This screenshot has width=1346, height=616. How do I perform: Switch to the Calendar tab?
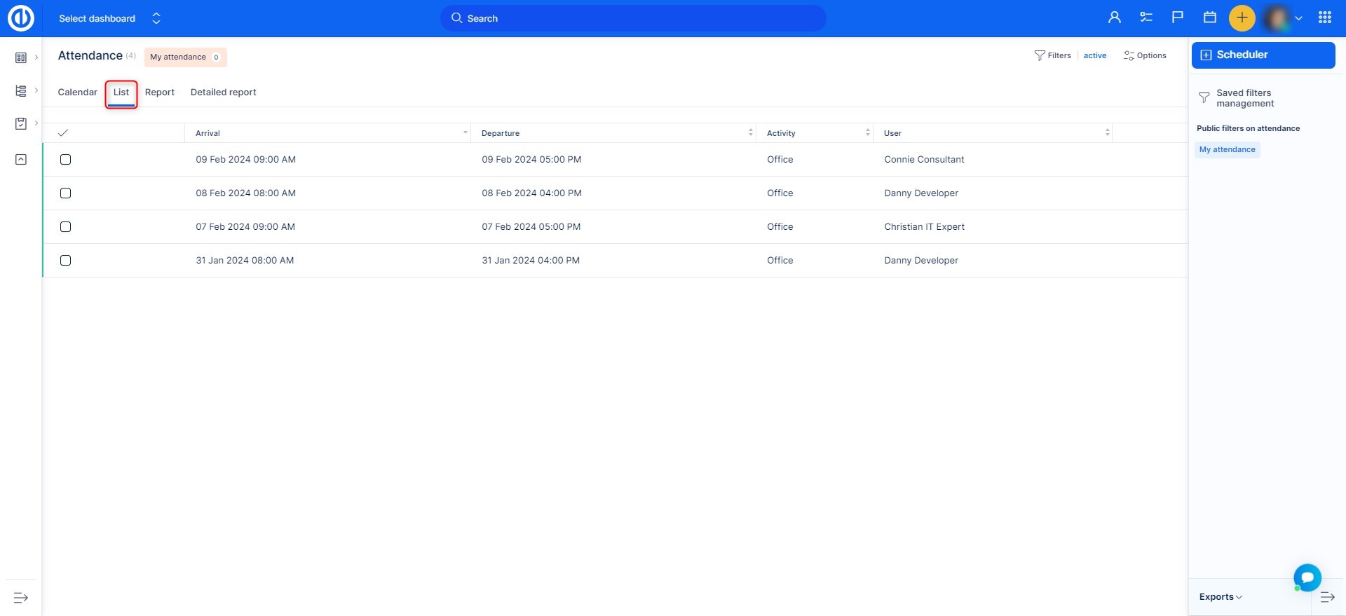77,93
